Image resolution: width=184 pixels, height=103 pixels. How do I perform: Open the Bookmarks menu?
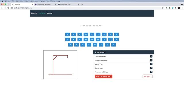coord(34,1)
